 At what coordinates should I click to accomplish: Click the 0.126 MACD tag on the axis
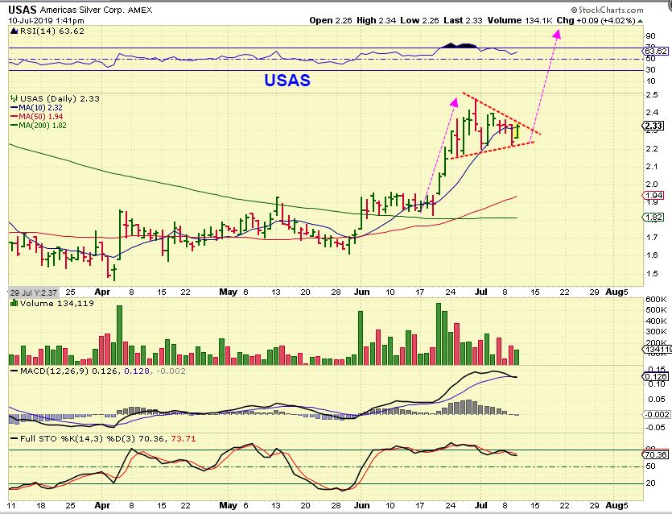tap(656, 377)
